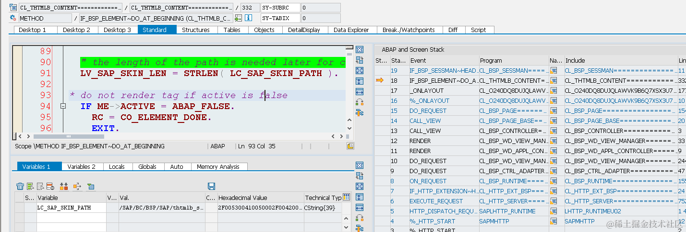Click the HTTP_DISPATCH_REQU event in stack row 5
Viewport: 686px width, 232px height.
point(443,211)
